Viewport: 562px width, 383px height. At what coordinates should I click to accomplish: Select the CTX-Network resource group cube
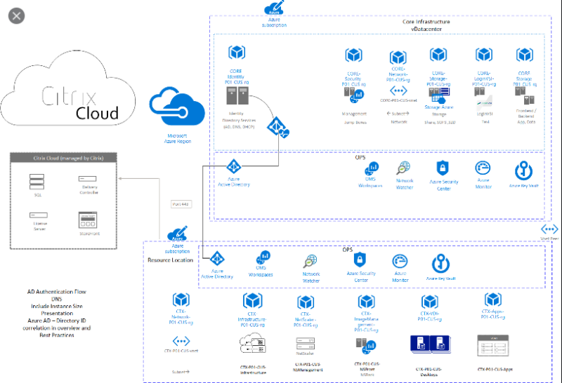click(x=181, y=300)
